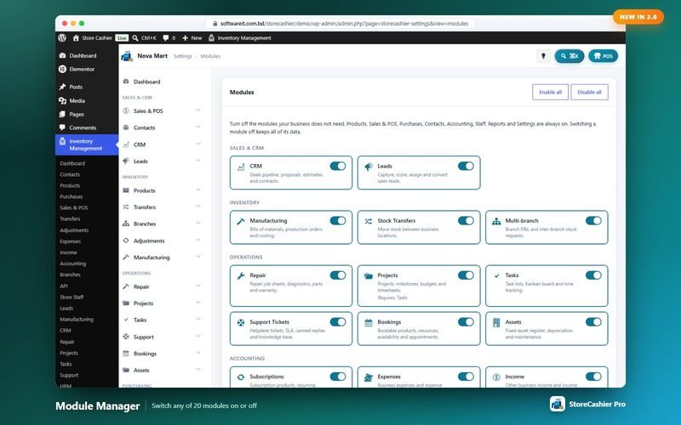Click the CRM chart icon in module card
Viewport: 681px width, 425px height.
point(241,167)
